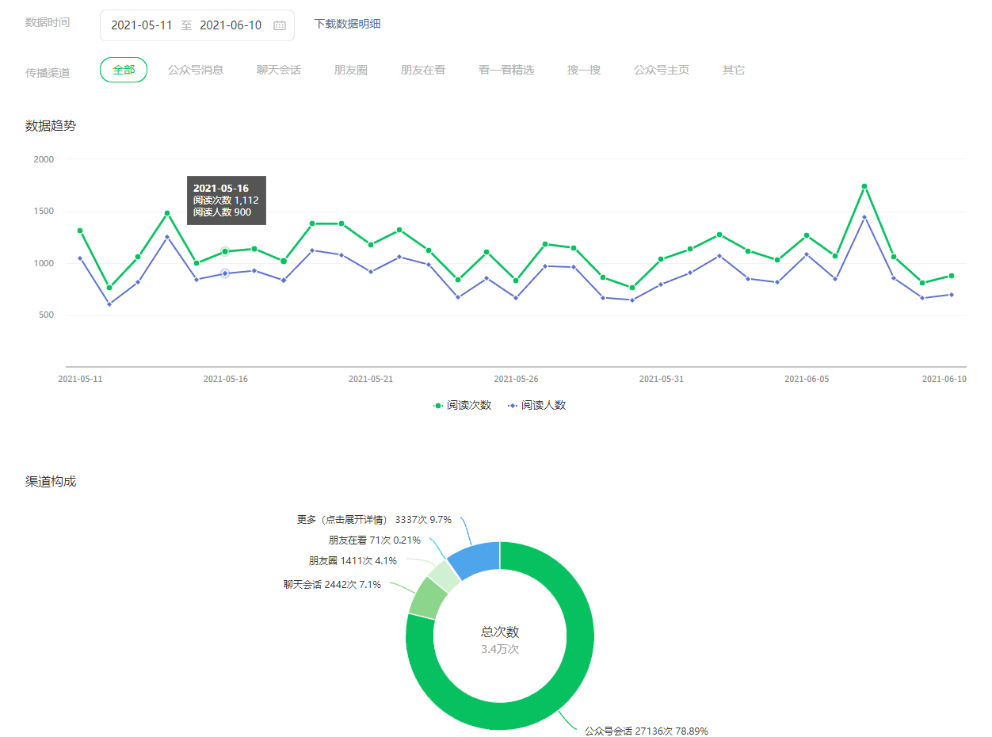The width and height of the screenshot is (992, 737).
Task: Select the 全部 channel filter
Action: pyautogui.click(x=124, y=70)
